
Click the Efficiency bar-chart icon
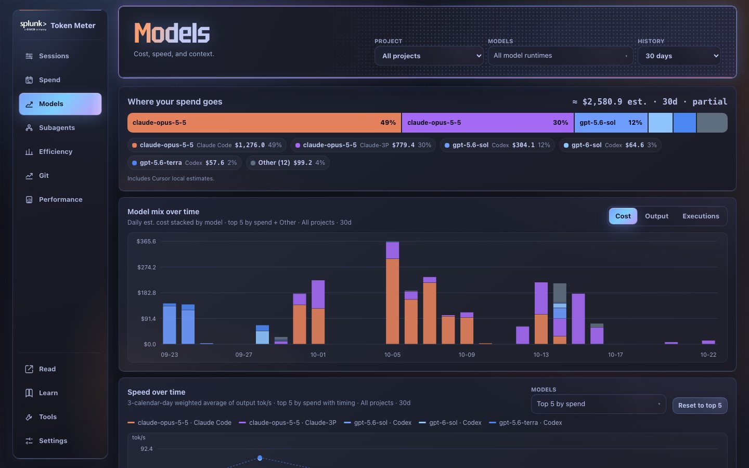29,152
